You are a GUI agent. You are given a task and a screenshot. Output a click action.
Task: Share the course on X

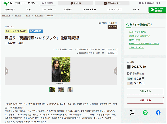132,112
